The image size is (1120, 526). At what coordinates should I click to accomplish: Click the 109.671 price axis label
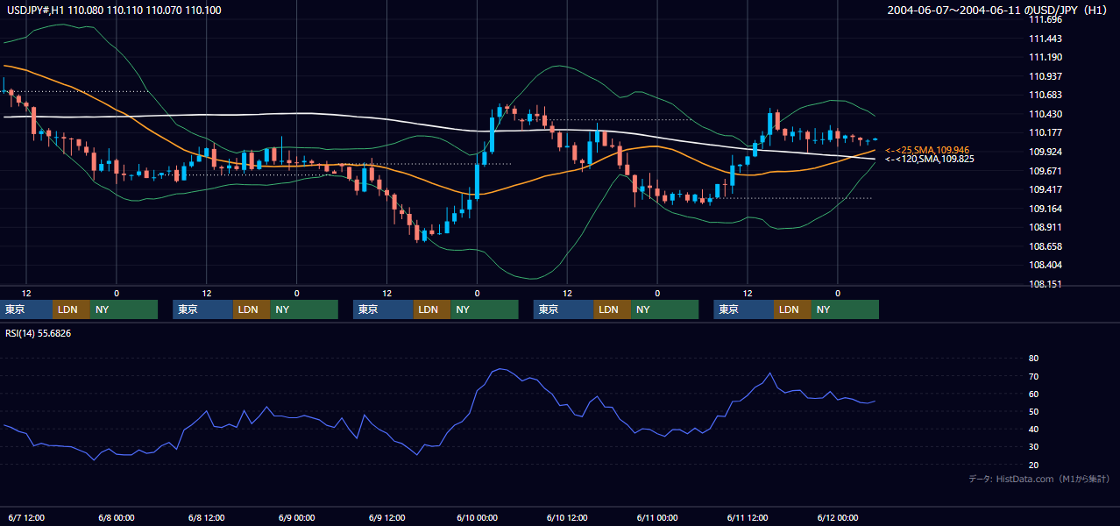pyautogui.click(x=1046, y=171)
